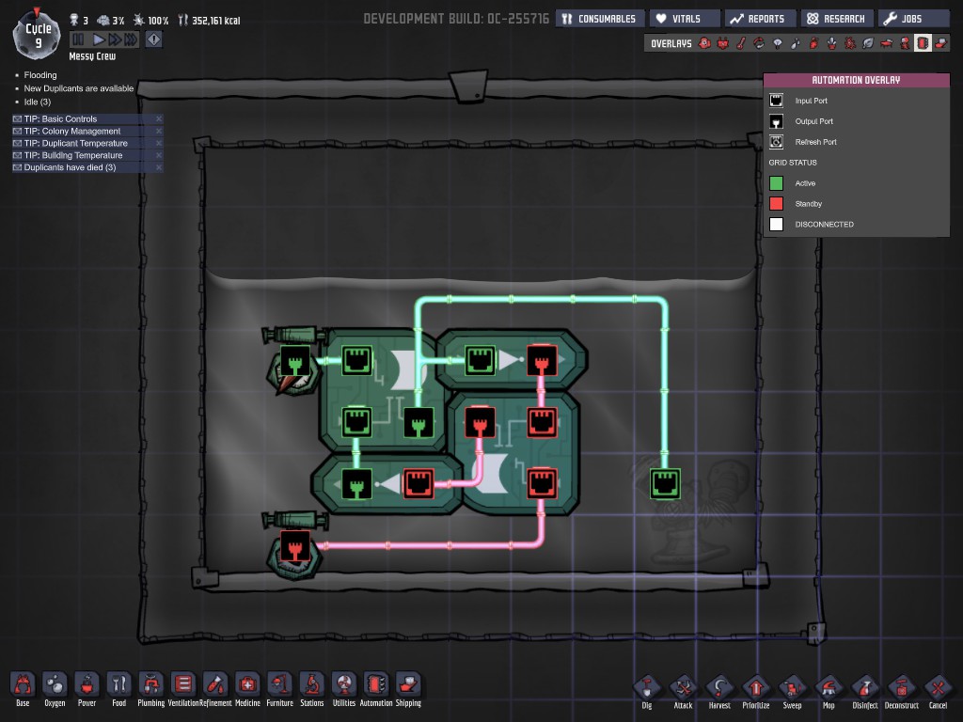Open the Plumbing build menu

click(x=150, y=685)
